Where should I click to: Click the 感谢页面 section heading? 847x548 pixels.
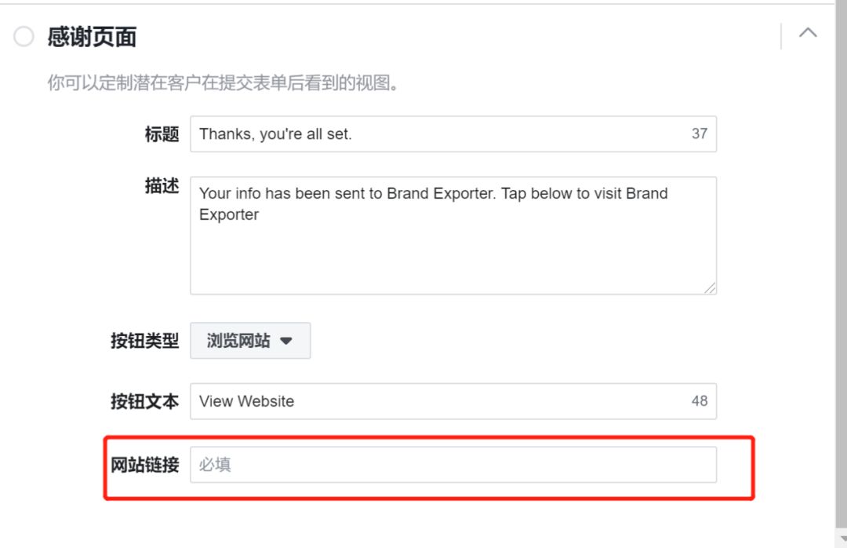[x=92, y=37]
